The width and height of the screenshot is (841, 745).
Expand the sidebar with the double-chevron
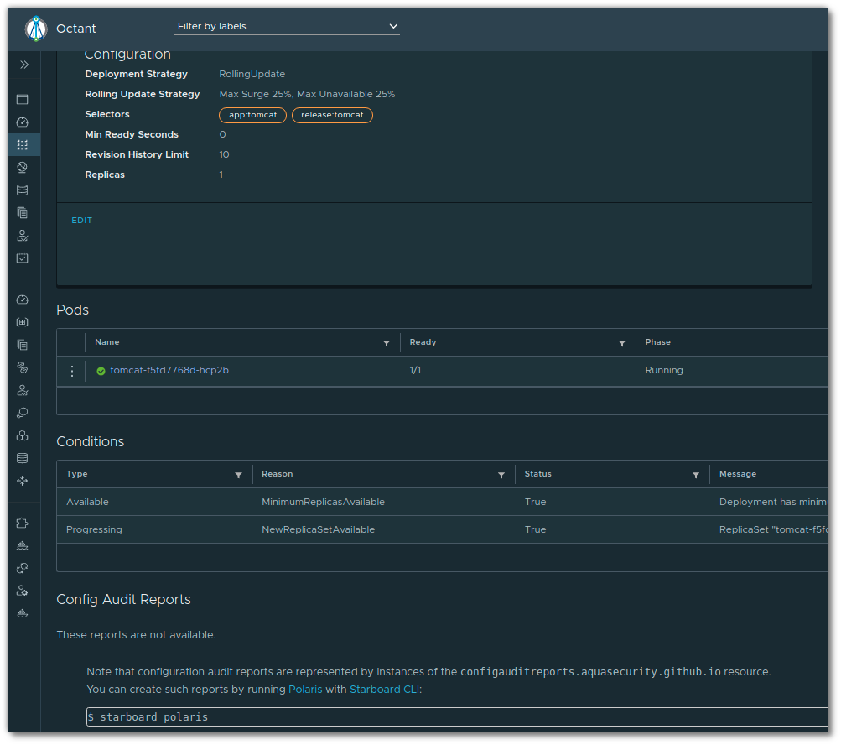(x=24, y=65)
